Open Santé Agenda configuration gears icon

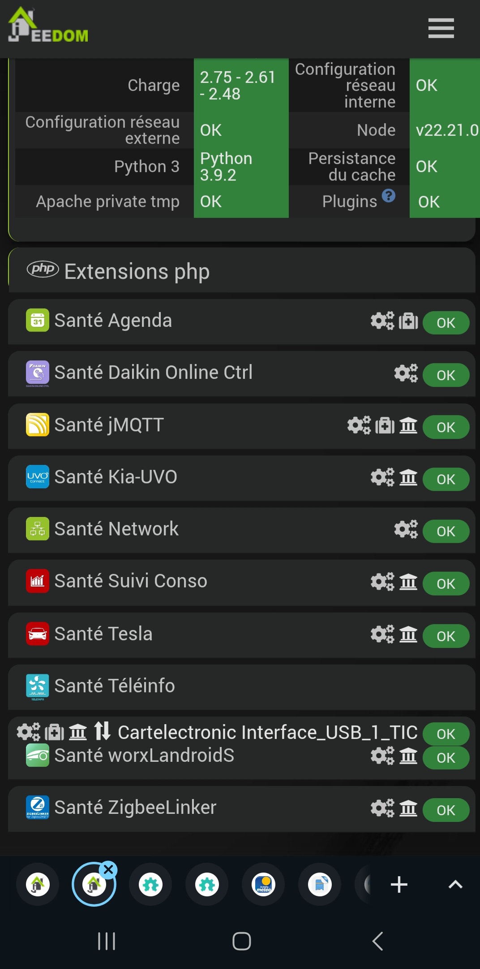coord(382,321)
